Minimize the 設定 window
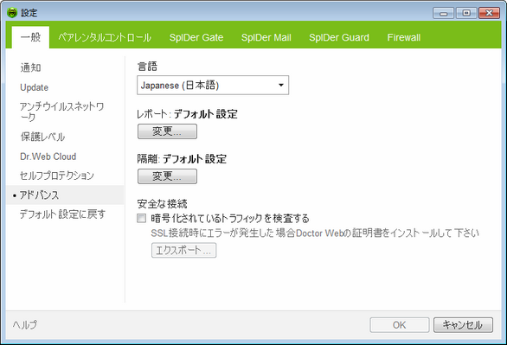 443,13
